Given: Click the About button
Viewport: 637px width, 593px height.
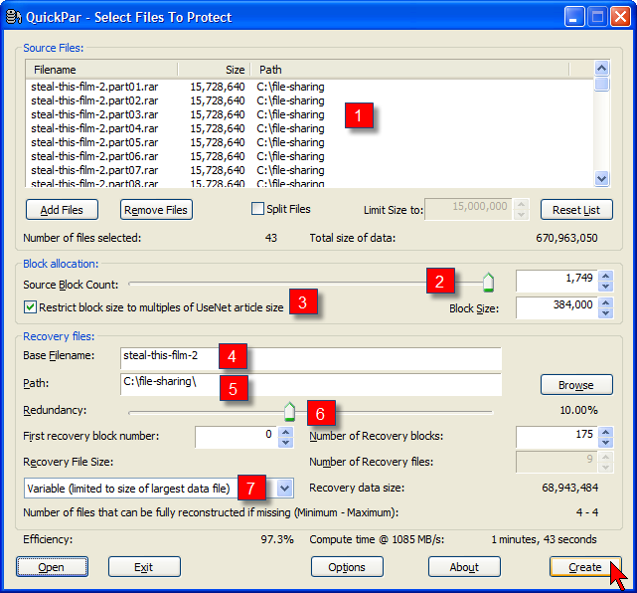Looking at the screenshot, I should (464, 567).
